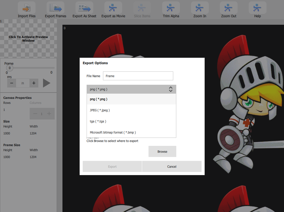Click the File Name input field
Screen dimensions: 284x212
pos(138,76)
